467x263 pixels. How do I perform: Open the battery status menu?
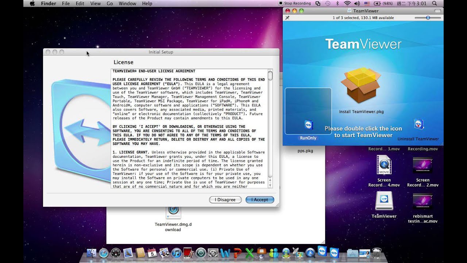tap(383, 4)
